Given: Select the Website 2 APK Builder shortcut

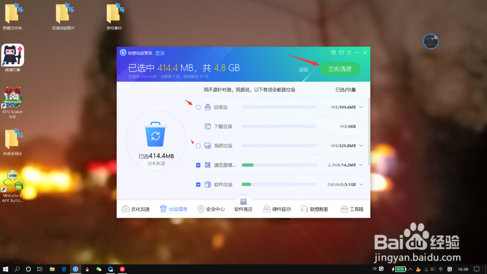Looking at the screenshot, I should [13, 186].
